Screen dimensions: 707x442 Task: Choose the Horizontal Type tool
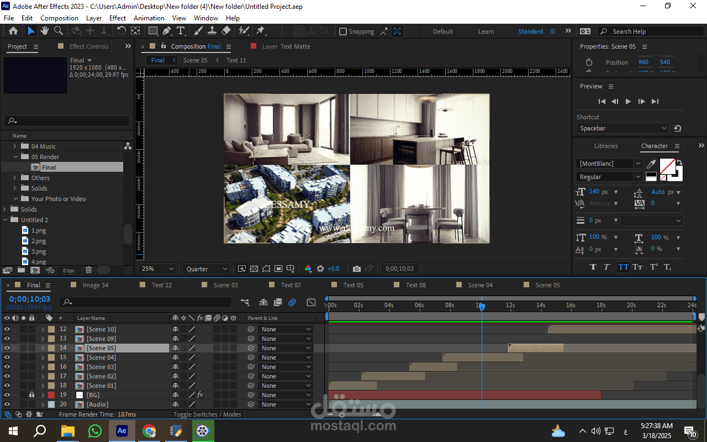click(x=181, y=31)
